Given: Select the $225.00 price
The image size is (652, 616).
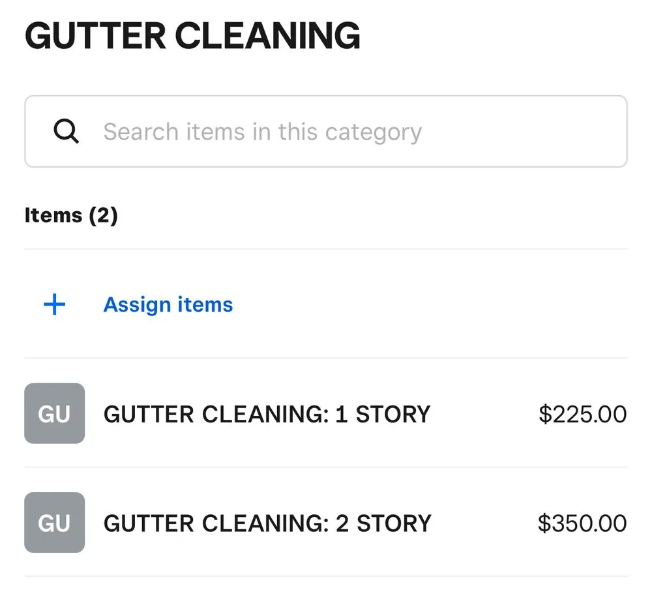Looking at the screenshot, I should point(582,414).
